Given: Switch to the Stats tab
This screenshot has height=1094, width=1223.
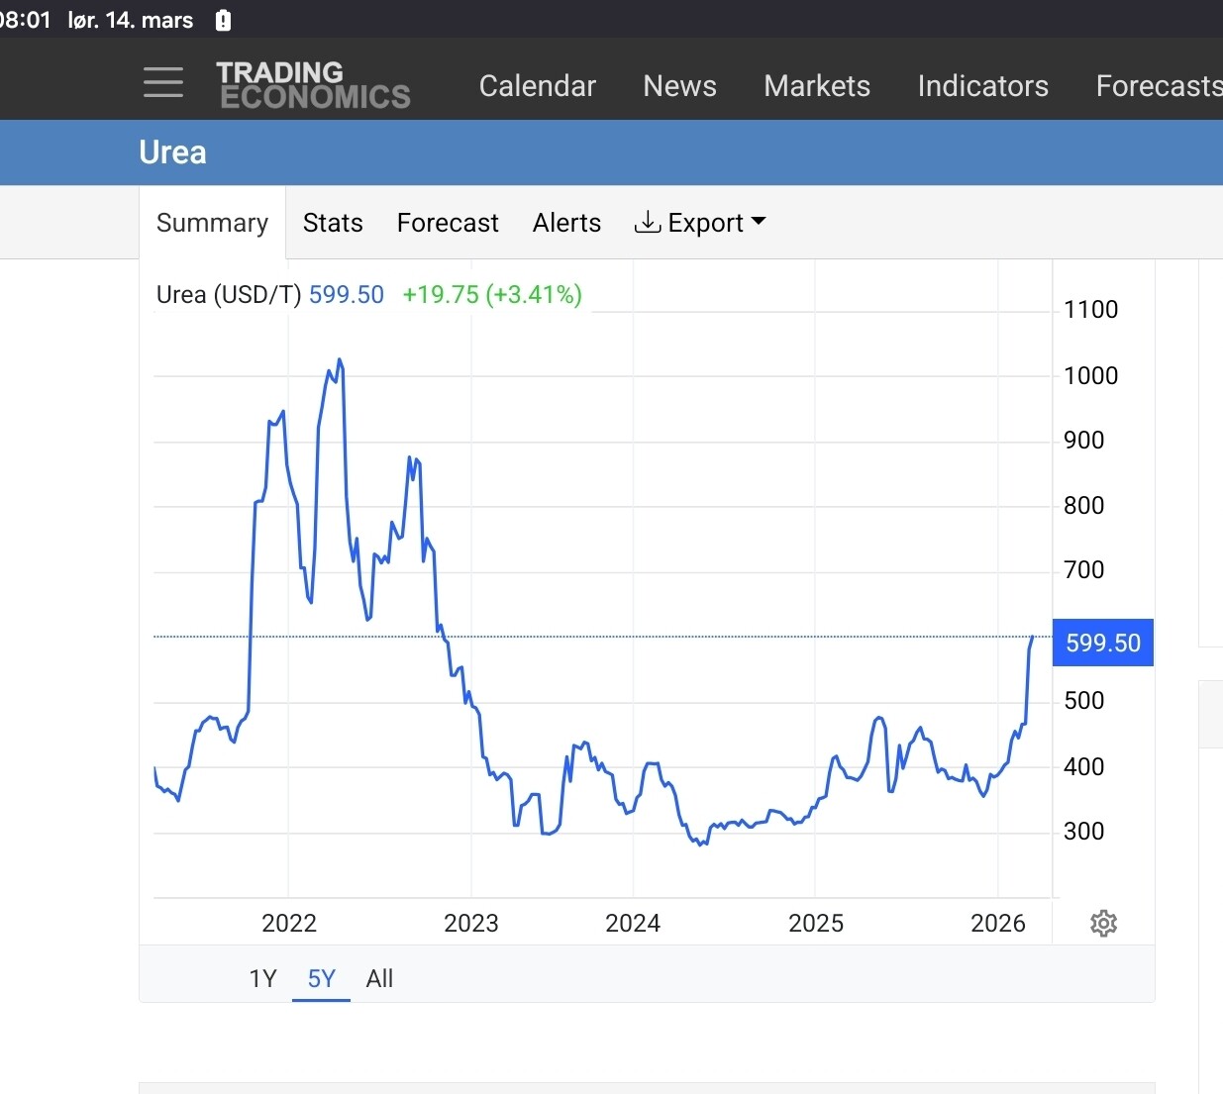Looking at the screenshot, I should [333, 223].
